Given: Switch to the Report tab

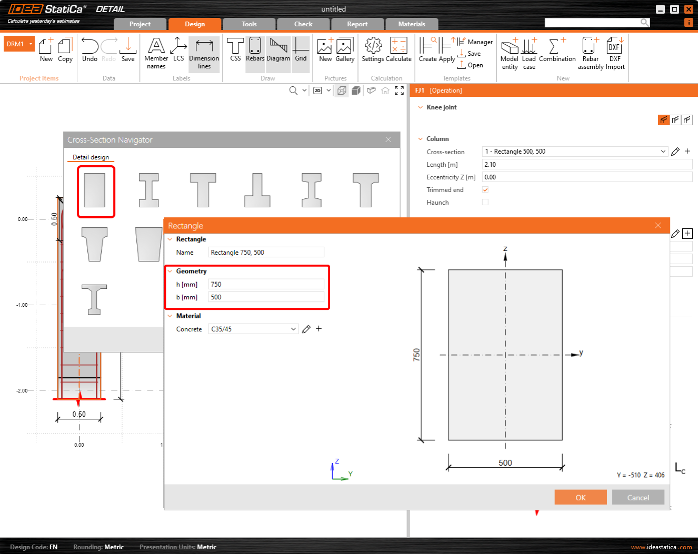Looking at the screenshot, I should click(x=357, y=24).
